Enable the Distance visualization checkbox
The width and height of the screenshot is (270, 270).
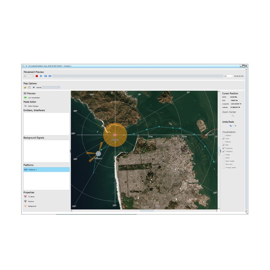click(x=223, y=136)
